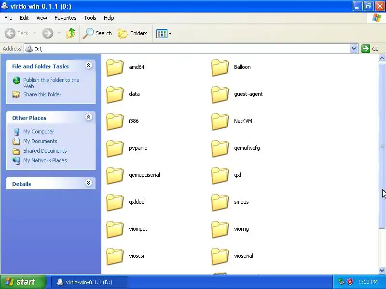Select the i386 folder icon
The width and height of the screenshot is (386, 289).
pyautogui.click(x=115, y=122)
